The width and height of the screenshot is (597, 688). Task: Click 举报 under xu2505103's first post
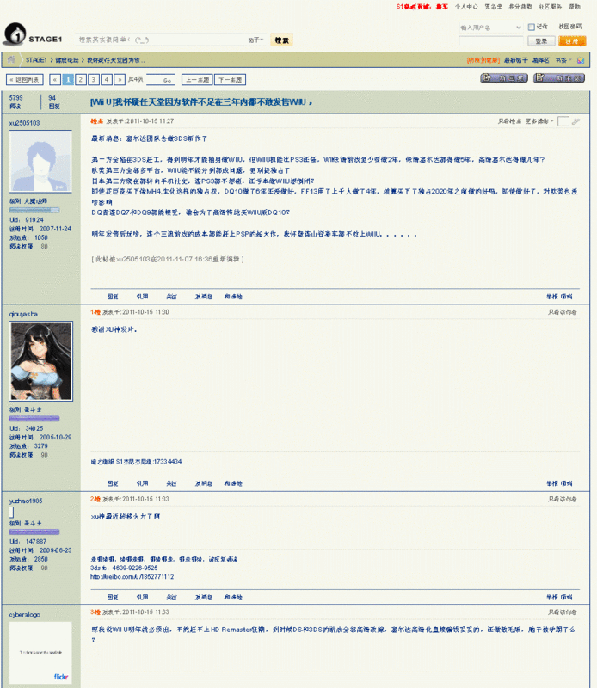tap(551, 297)
